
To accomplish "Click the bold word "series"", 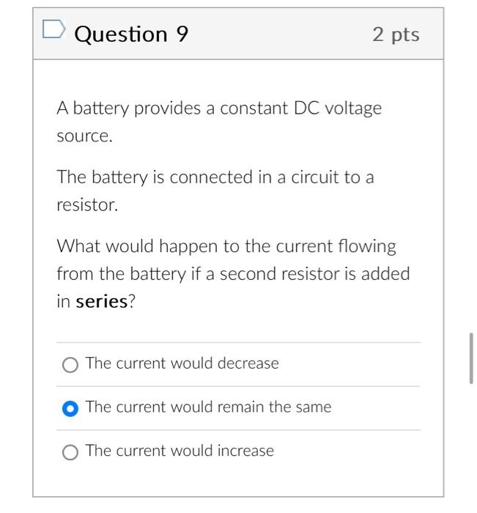I will (101, 301).
